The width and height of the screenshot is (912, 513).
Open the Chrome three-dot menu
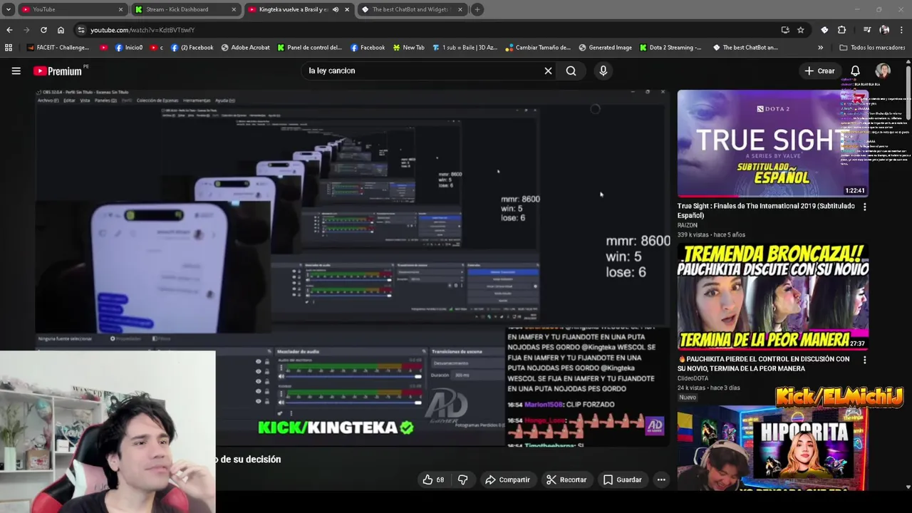(901, 30)
